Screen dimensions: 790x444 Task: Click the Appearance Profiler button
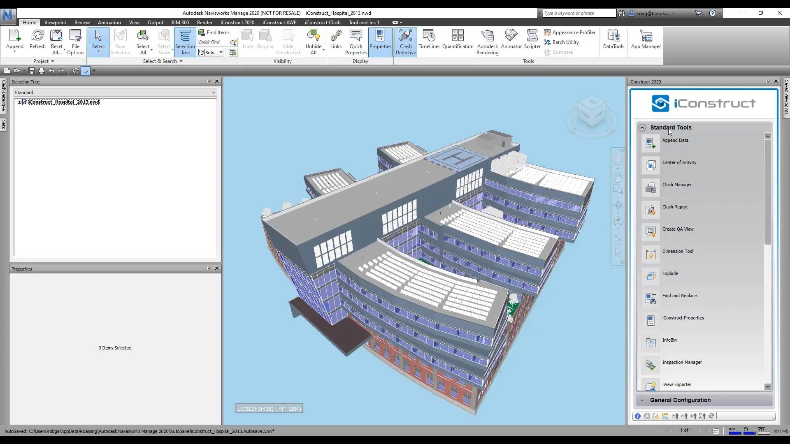point(569,32)
